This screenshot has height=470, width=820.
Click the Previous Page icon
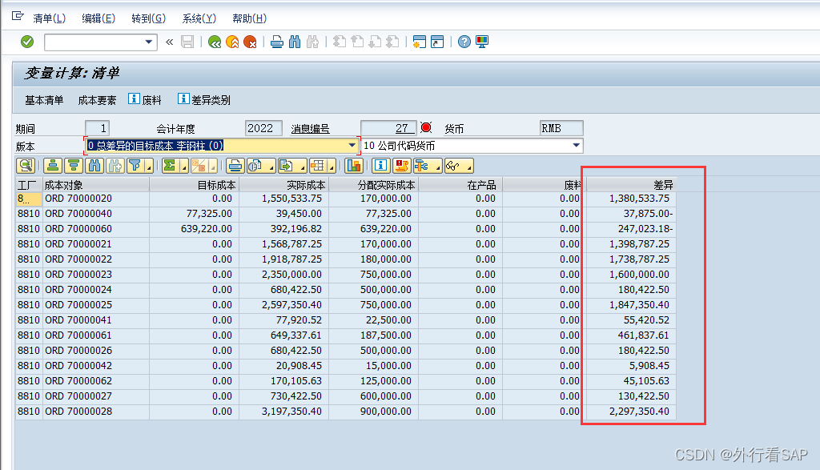coord(358,42)
